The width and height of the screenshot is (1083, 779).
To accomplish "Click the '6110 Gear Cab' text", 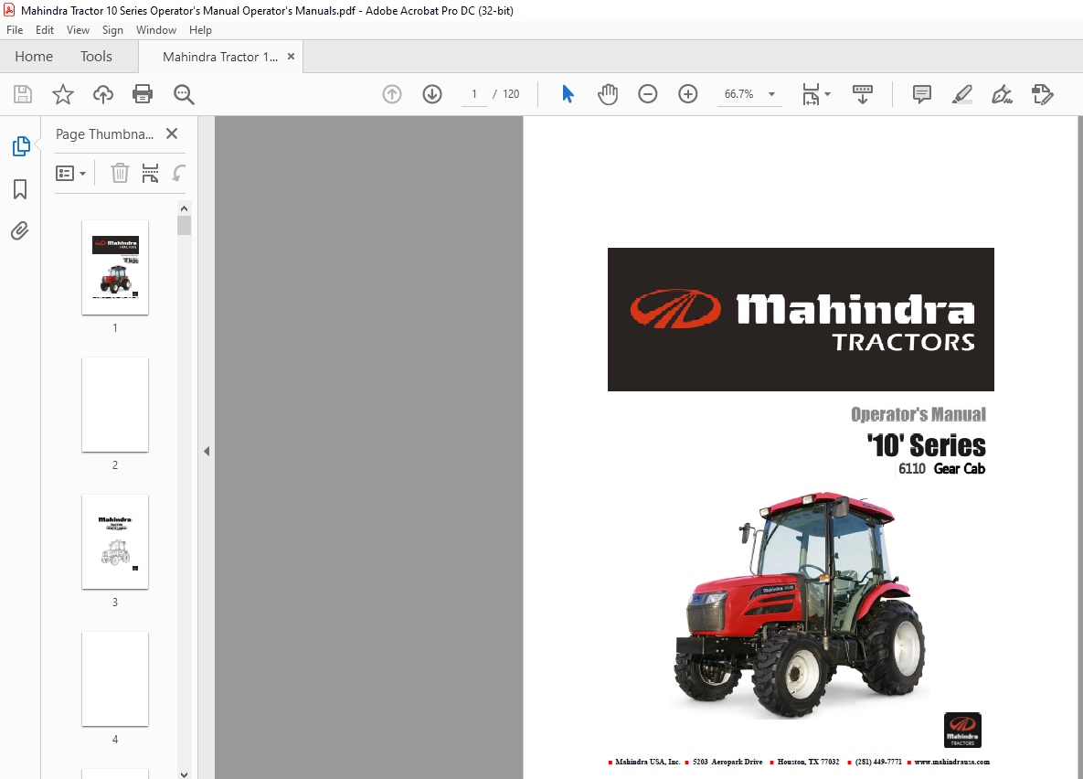I will (941, 469).
